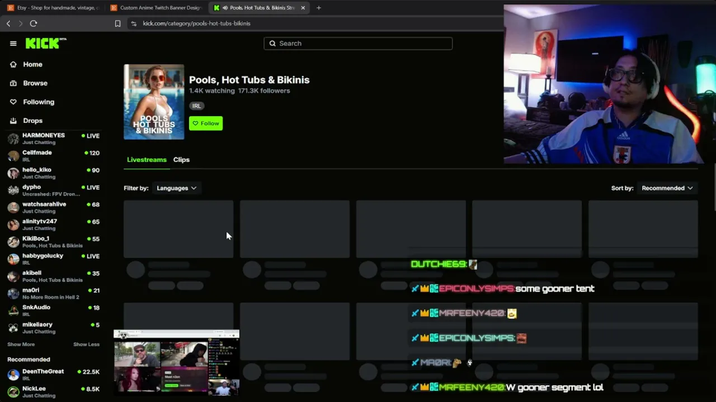716x402 pixels.
Task: Open mikeliaory channel avatar
Action: click(13, 328)
